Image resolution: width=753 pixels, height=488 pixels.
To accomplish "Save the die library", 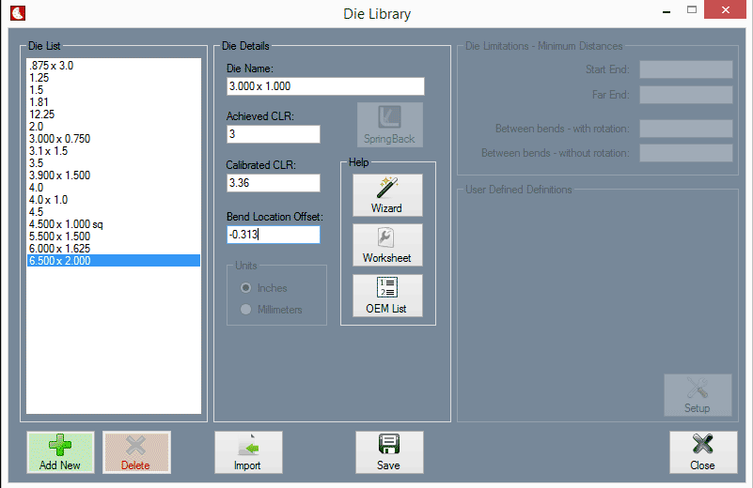I will 388,452.
